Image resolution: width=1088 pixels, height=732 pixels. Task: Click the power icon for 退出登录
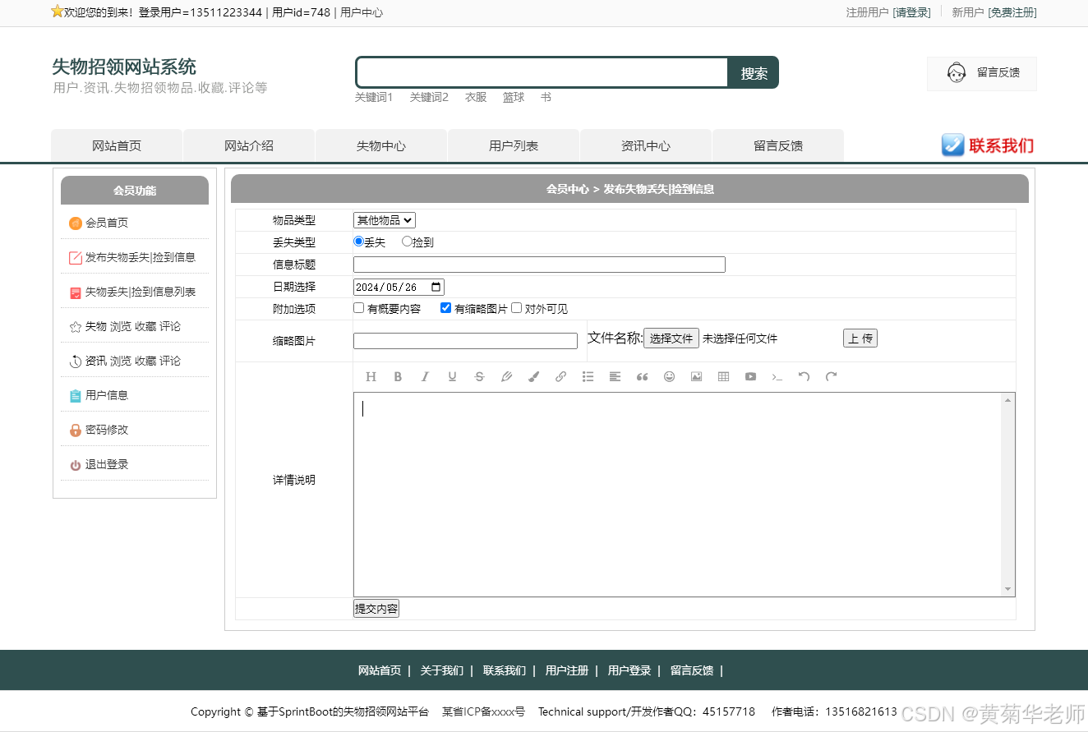[x=76, y=465]
